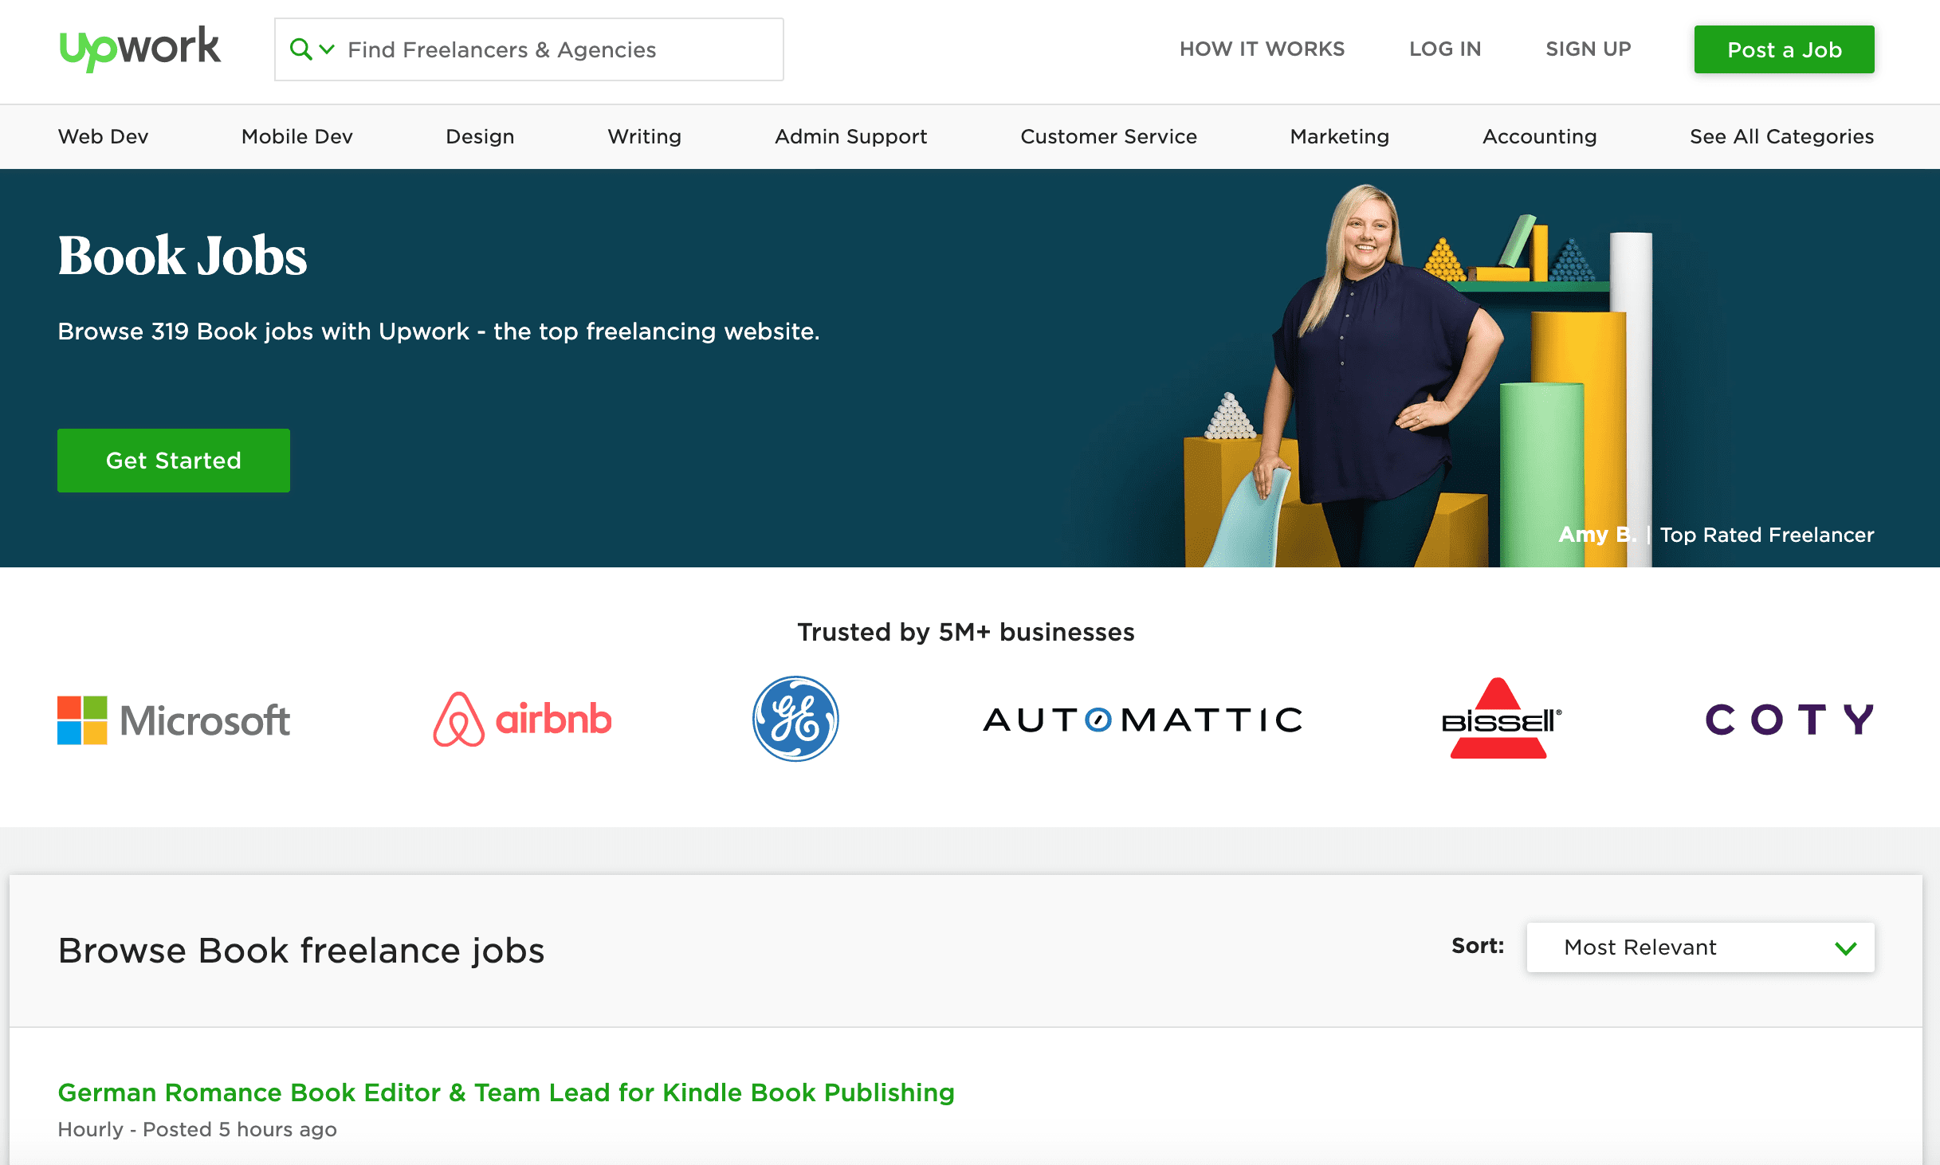Click the Hourly - Posted 5 hours ago text
The height and width of the screenshot is (1165, 1940).
(198, 1129)
